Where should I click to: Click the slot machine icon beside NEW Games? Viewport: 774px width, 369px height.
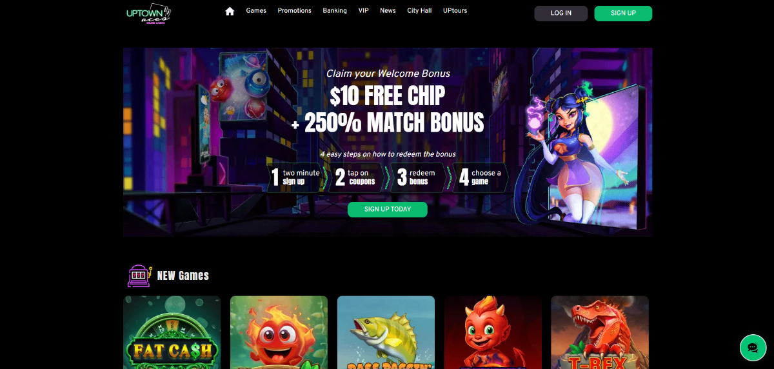coord(139,275)
